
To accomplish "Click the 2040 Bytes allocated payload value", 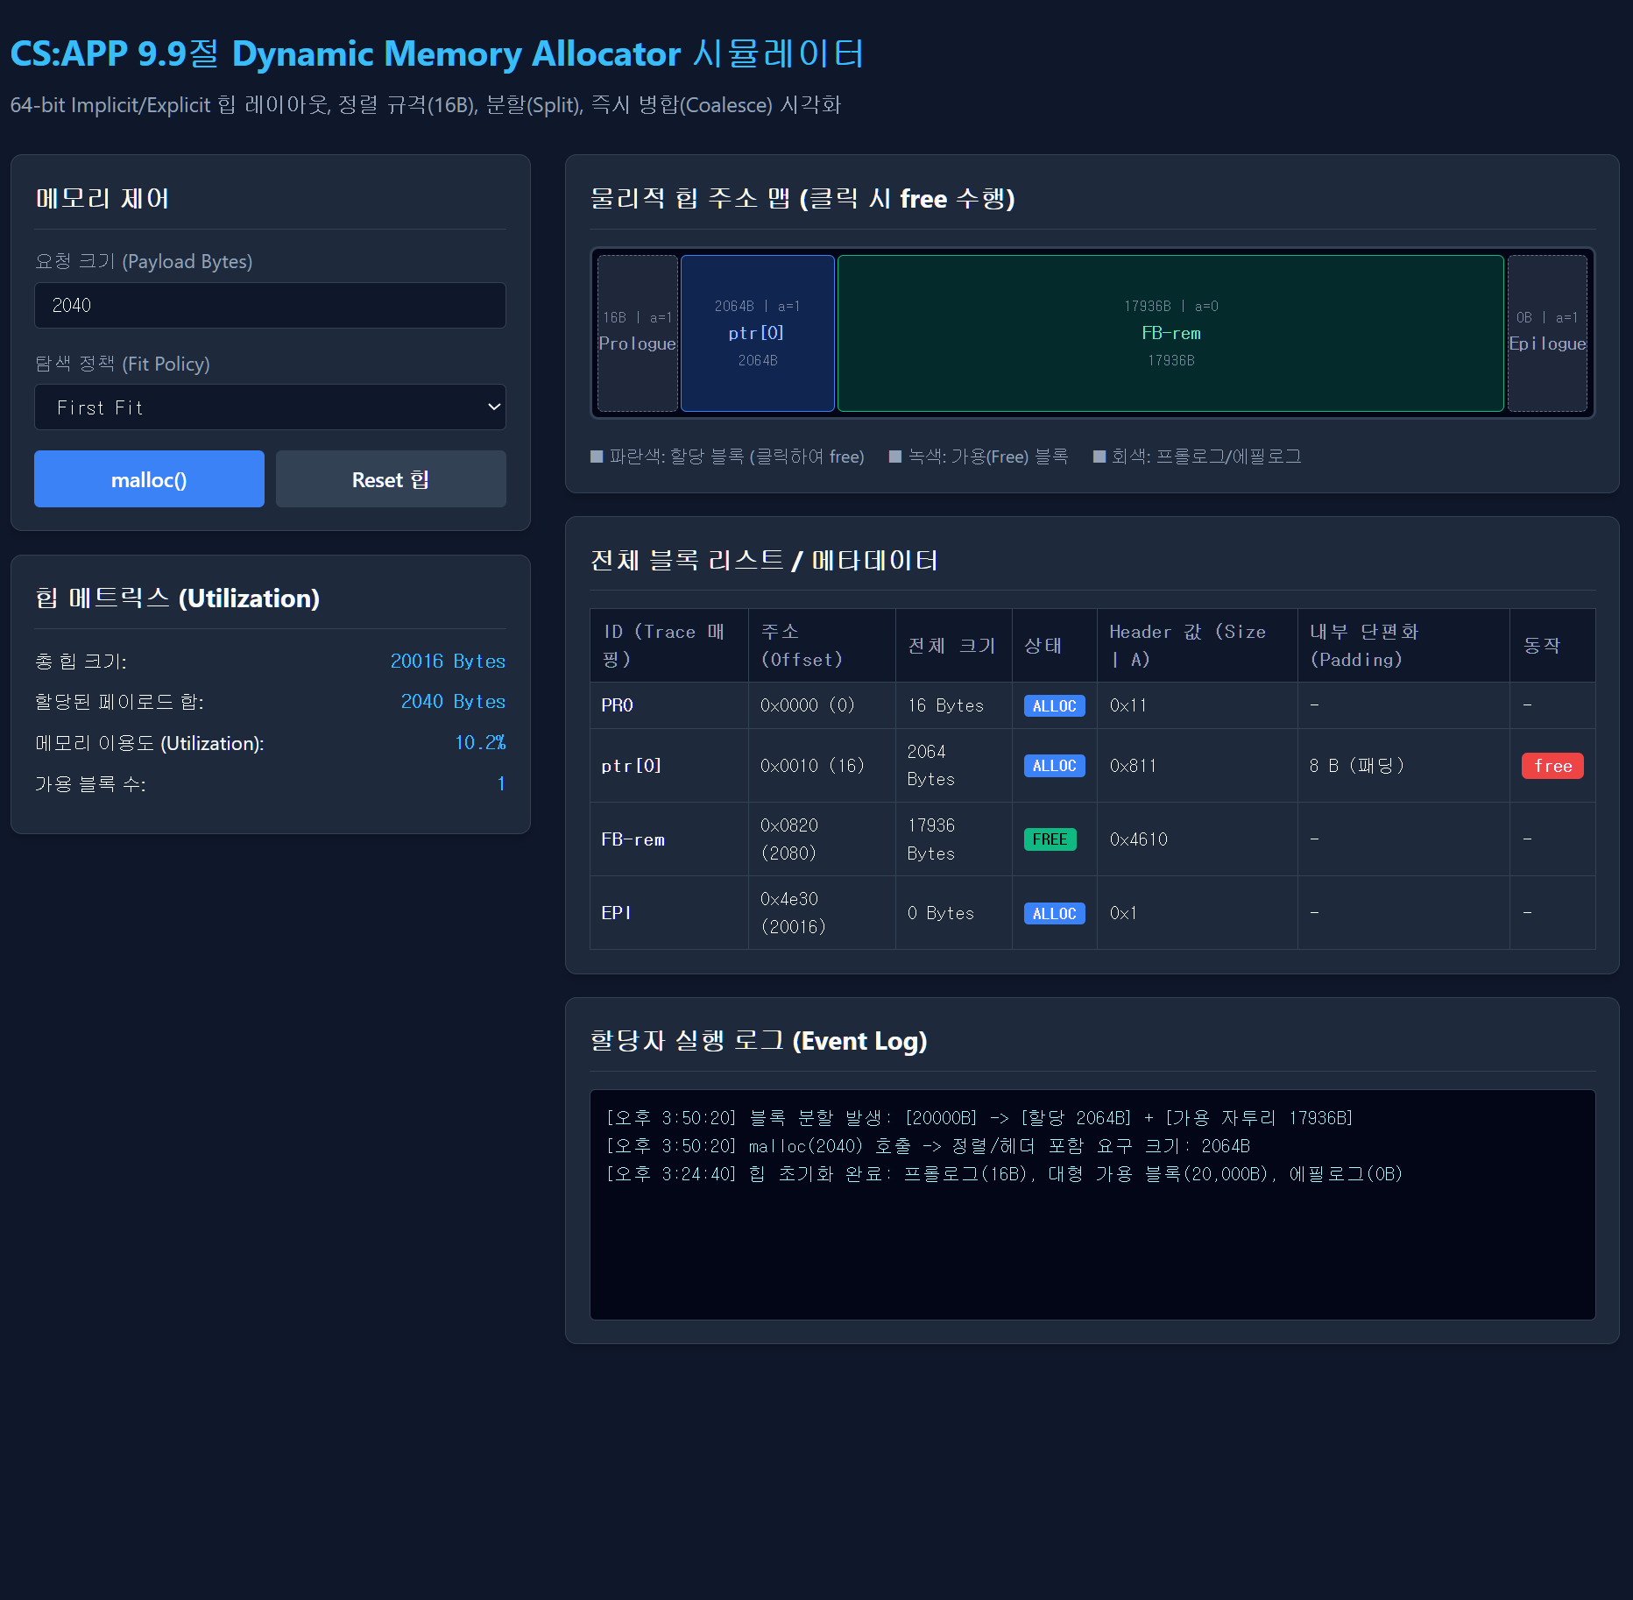I will pyautogui.click(x=453, y=701).
